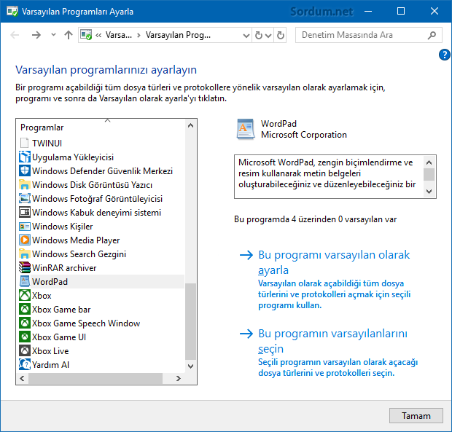This screenshot has width=452, height=432.
Task: Click the 'Varsayılan Prog...' breadcrumb
Action: click(178, 35)
